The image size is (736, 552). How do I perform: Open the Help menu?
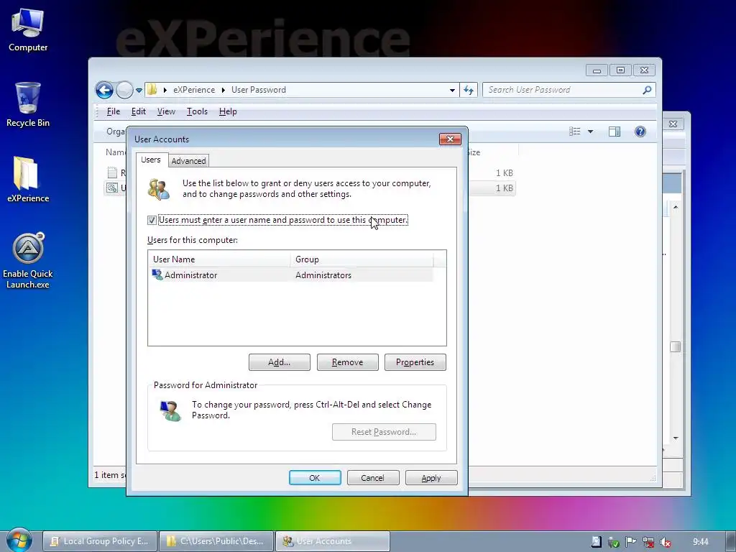click(228, 111)
